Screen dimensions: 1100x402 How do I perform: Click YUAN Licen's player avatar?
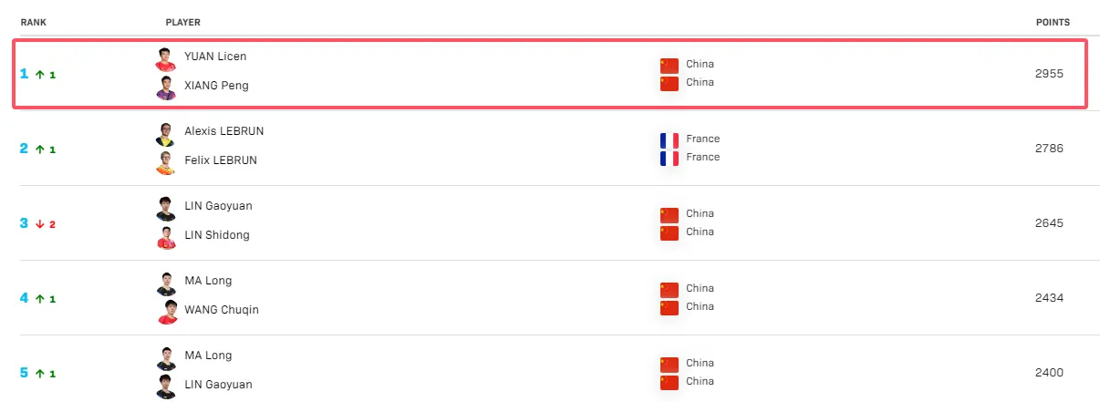click(166, 59)
